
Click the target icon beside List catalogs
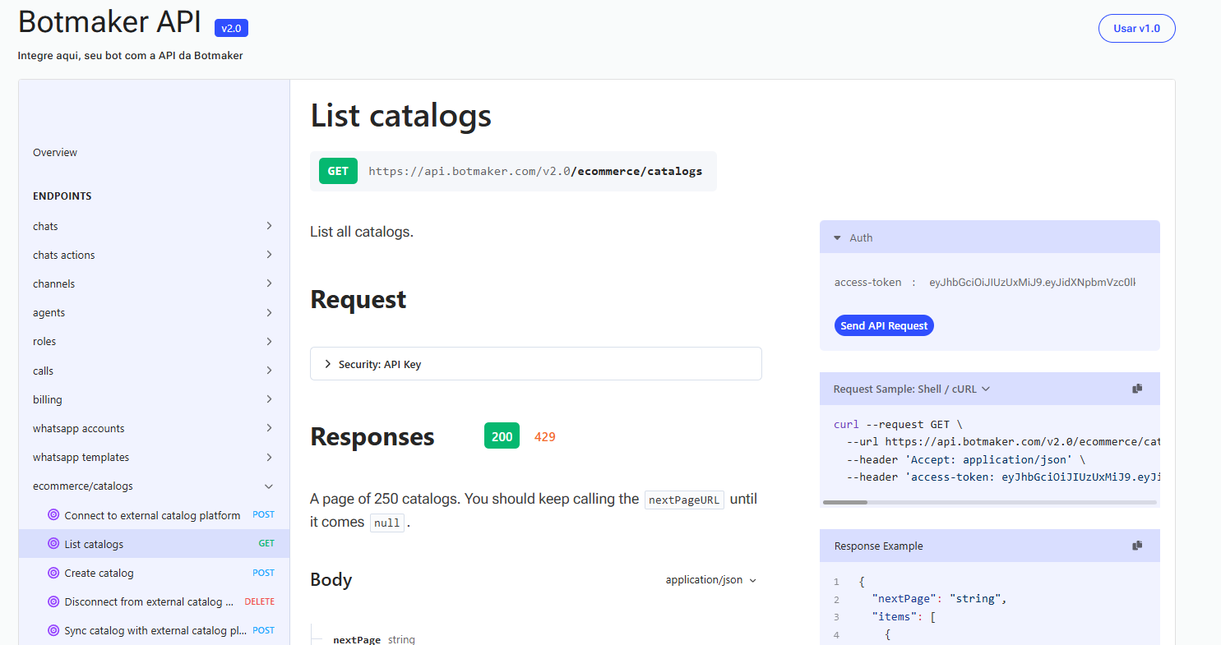click(x=53, y=544)
